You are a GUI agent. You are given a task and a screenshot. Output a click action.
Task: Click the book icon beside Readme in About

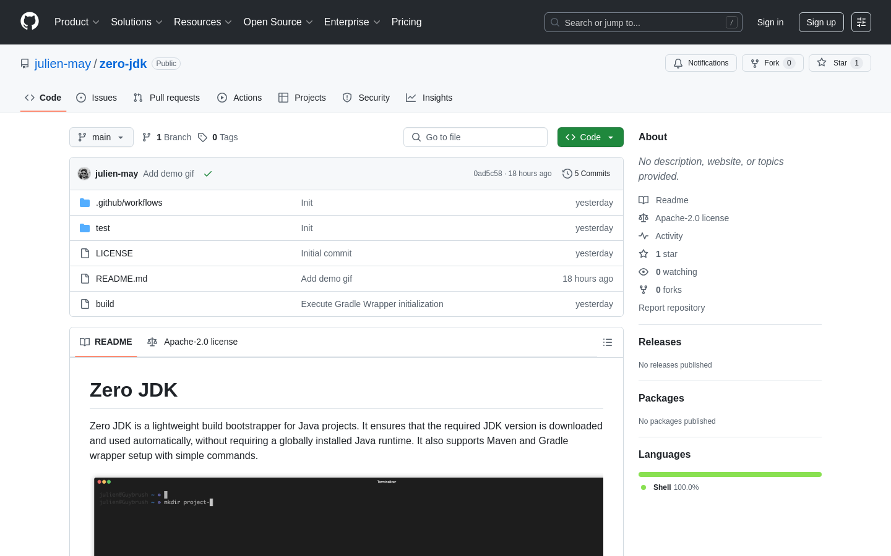[643, 200]
